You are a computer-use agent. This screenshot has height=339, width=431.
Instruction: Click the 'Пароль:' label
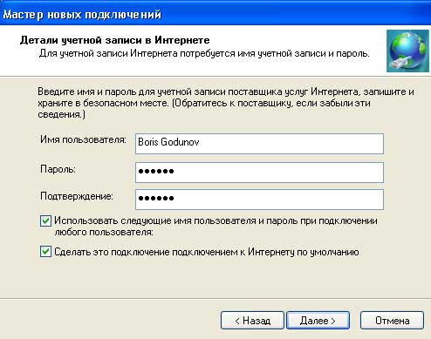pyautogui.click(x=58, y=169)
